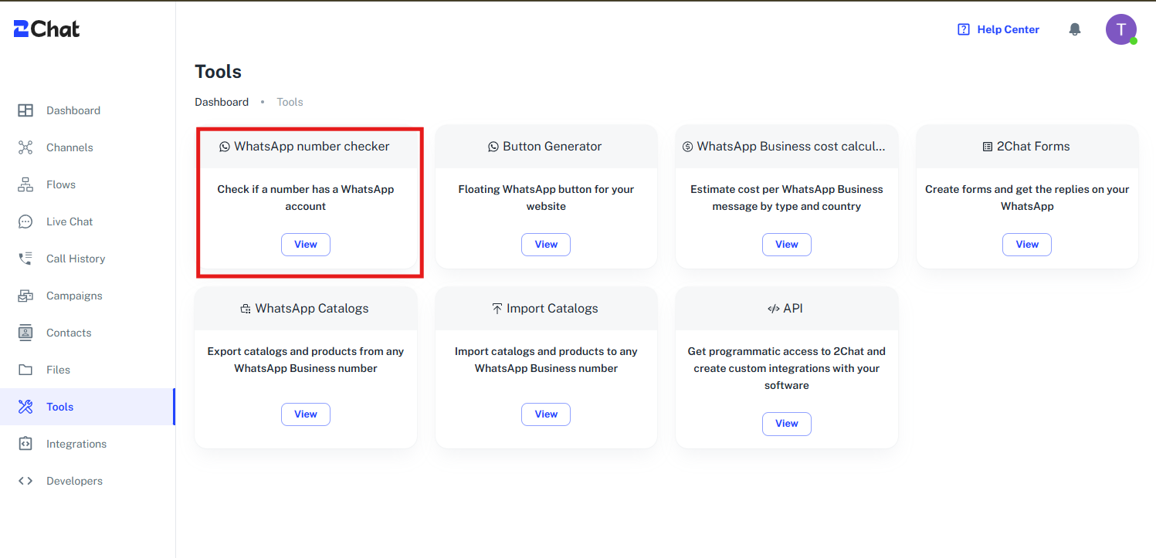Click Dashboard in the breadcrumb
The image size is (1156, 558).
pos(222,102)
